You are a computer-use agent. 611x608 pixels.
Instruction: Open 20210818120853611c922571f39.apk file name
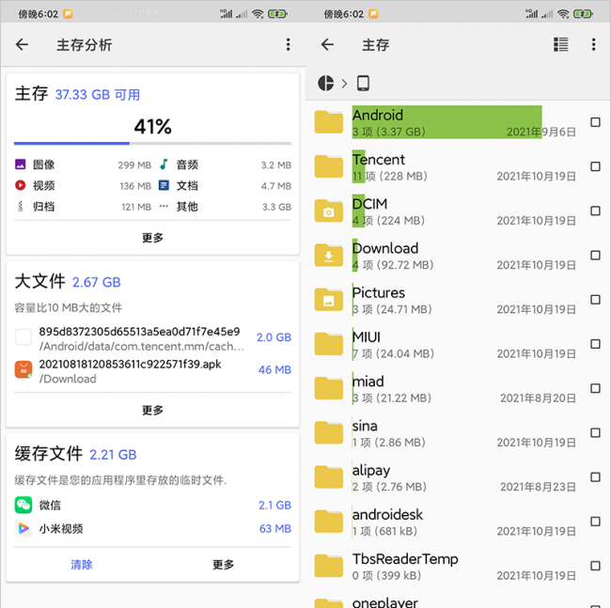click(130, 365)
